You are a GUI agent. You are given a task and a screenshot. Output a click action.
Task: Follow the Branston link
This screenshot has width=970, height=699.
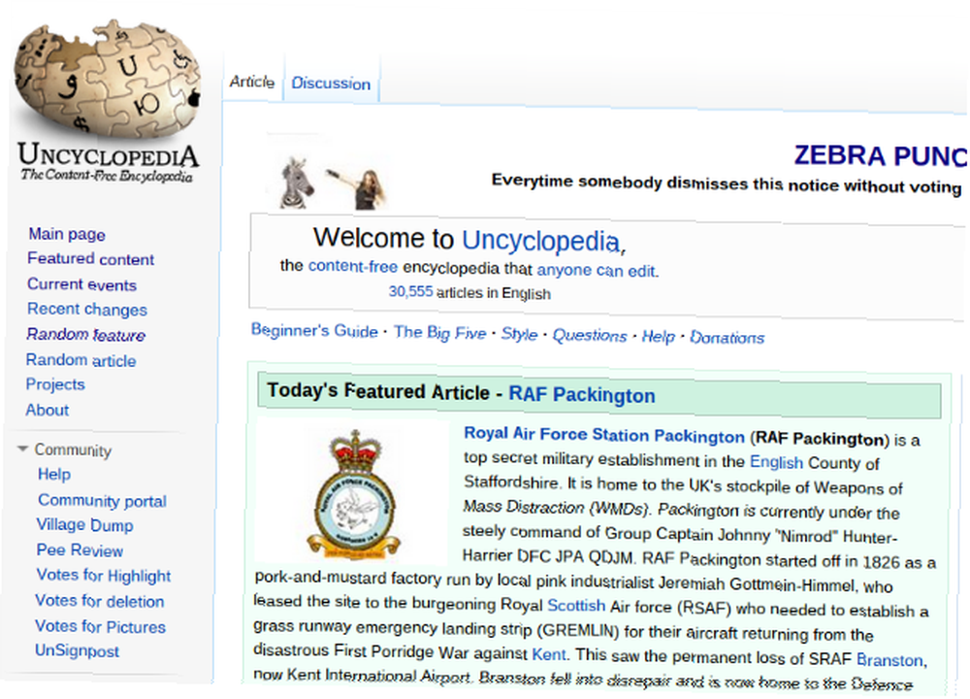[x=889, y=660]
